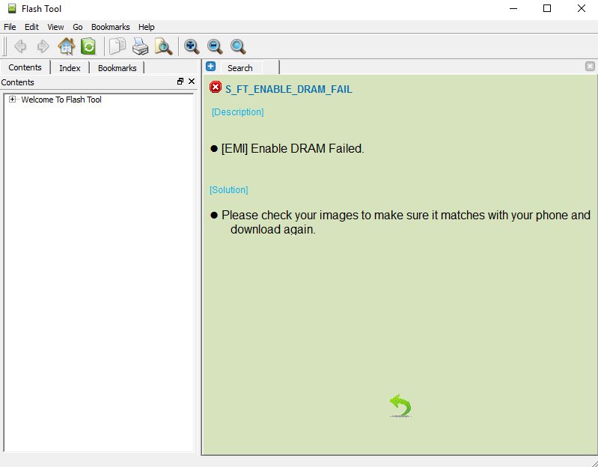Viewport: 598px width, 467px height.
Task: Click the text '[EMI] Enable DRAM Failed.'
Action: tap(293, 149)
